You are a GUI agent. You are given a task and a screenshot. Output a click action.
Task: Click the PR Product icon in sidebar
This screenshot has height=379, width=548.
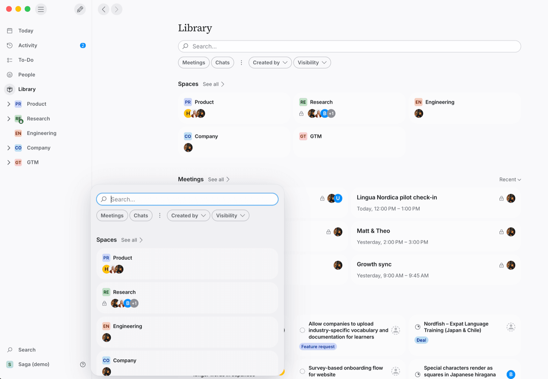(x=18, y=104)
